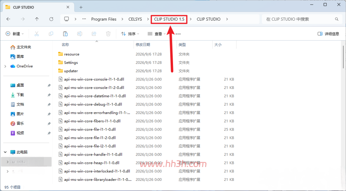The image size is (346, 191).
Task: Open Documents (文档) quick access
Action: [x=17, y=104]
